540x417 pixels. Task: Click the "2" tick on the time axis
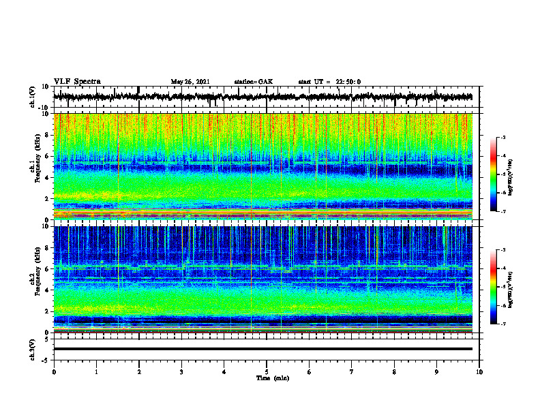(x=139, y=372)
